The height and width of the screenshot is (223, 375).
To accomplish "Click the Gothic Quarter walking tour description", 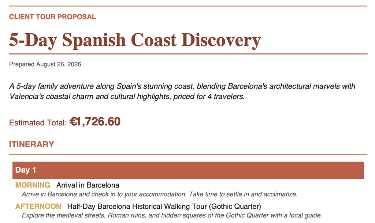I will click(x=172, y=215).
